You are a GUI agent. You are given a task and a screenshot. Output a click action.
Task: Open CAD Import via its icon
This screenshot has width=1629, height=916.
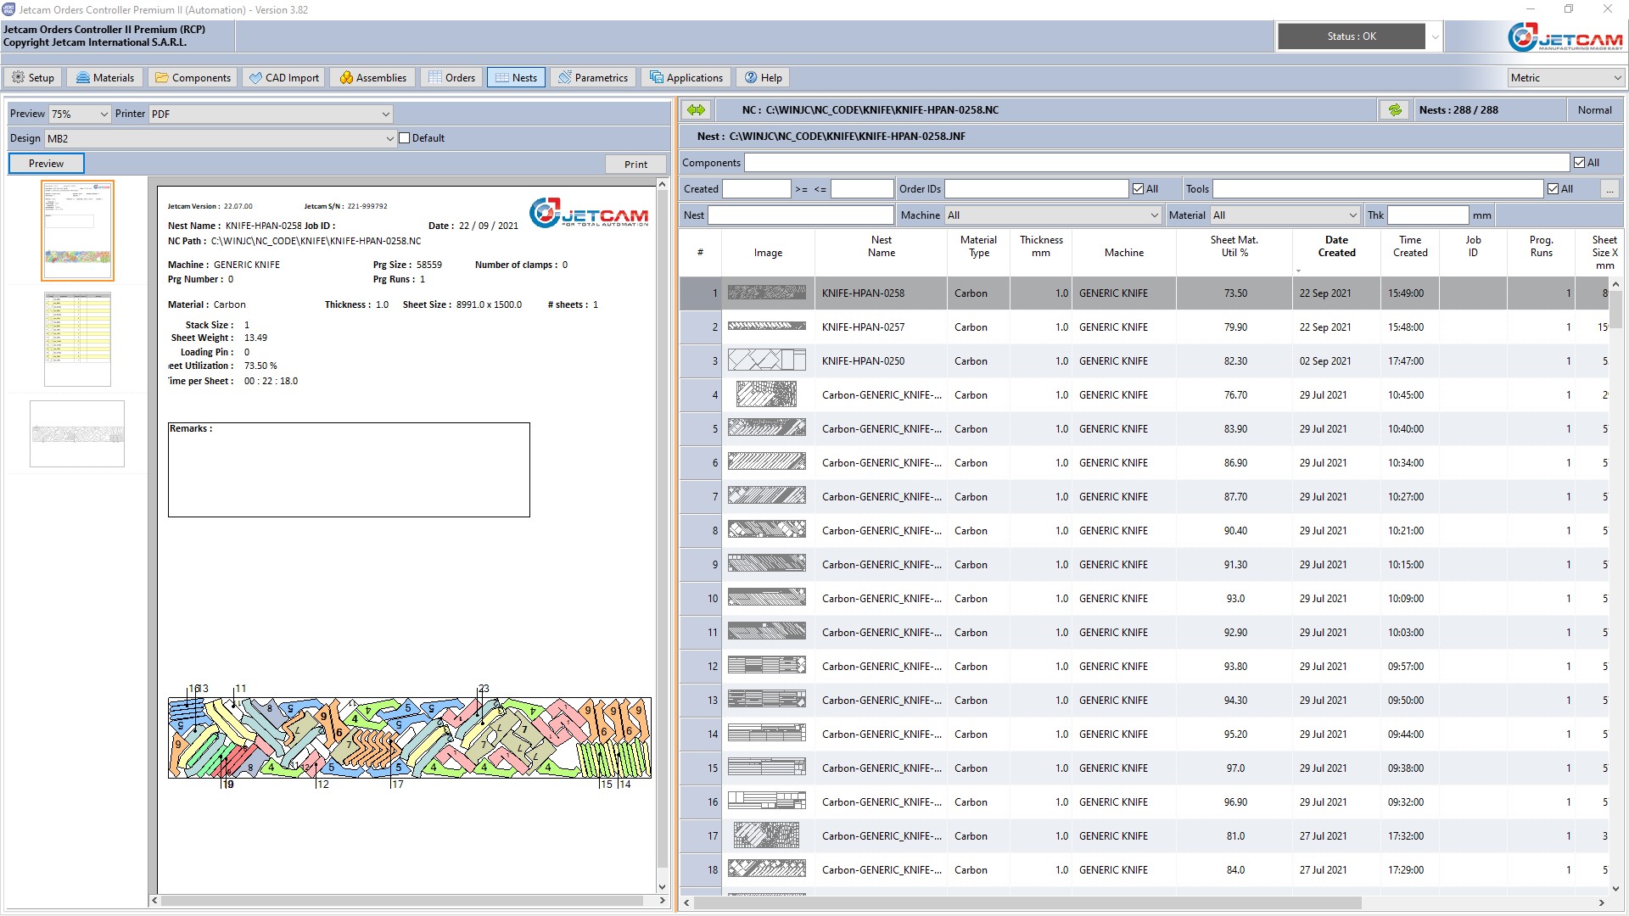click(x=255, y=78)
